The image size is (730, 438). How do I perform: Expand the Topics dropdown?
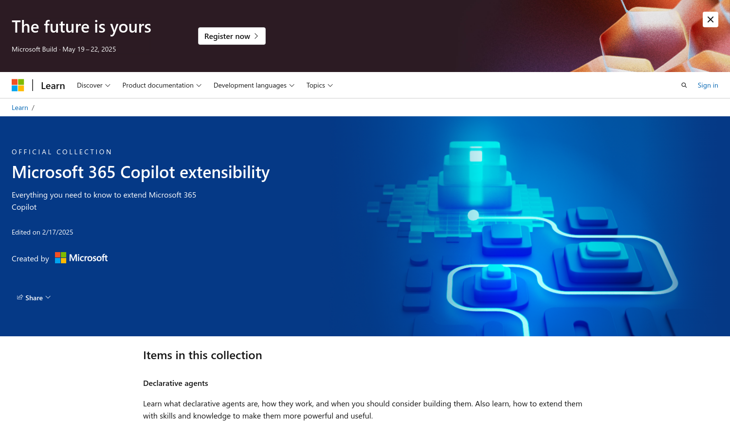[x=319, y=85]
